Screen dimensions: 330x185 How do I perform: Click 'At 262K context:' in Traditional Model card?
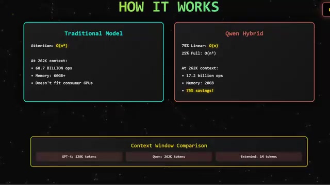pyautogui.click(x=49, y=61)
